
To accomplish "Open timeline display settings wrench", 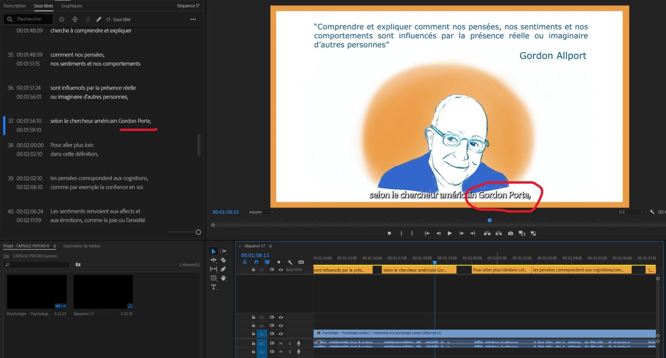I will click(x=290, y=262).
